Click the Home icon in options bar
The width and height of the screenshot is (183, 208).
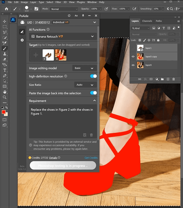click(x=6, y=9)
